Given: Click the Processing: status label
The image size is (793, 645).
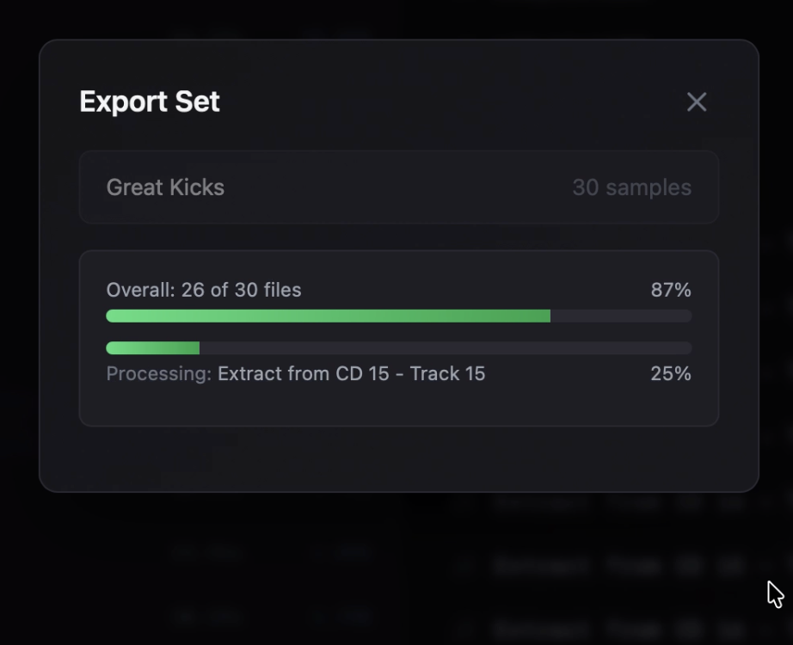Looking at the screenshot, I should 158,374.
